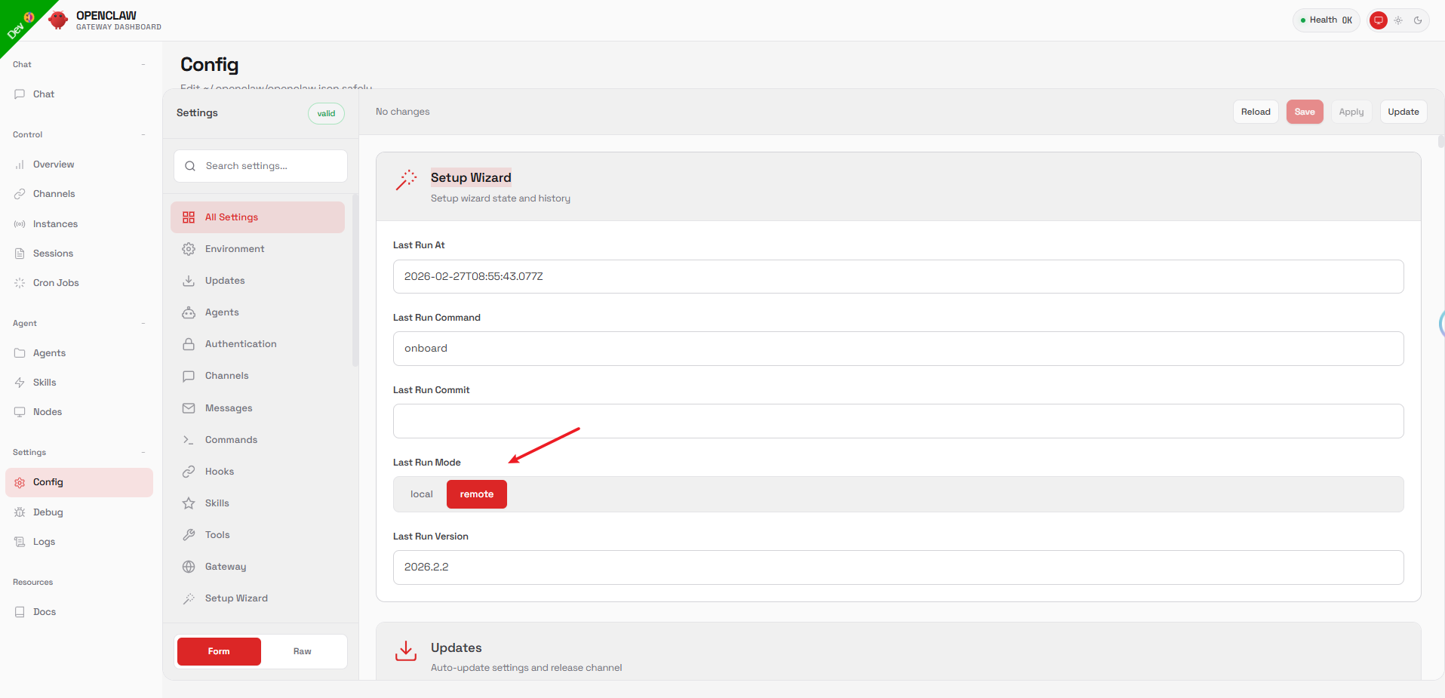Switch config editor to Raw view

click(x=302, y=651)
